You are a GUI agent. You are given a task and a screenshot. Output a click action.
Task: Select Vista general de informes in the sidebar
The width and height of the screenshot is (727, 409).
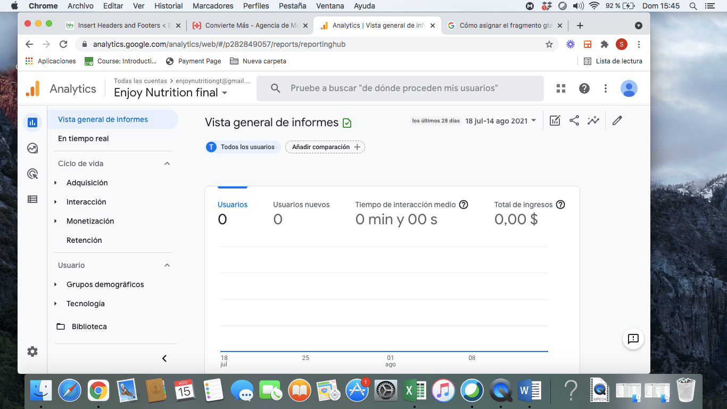112,119
